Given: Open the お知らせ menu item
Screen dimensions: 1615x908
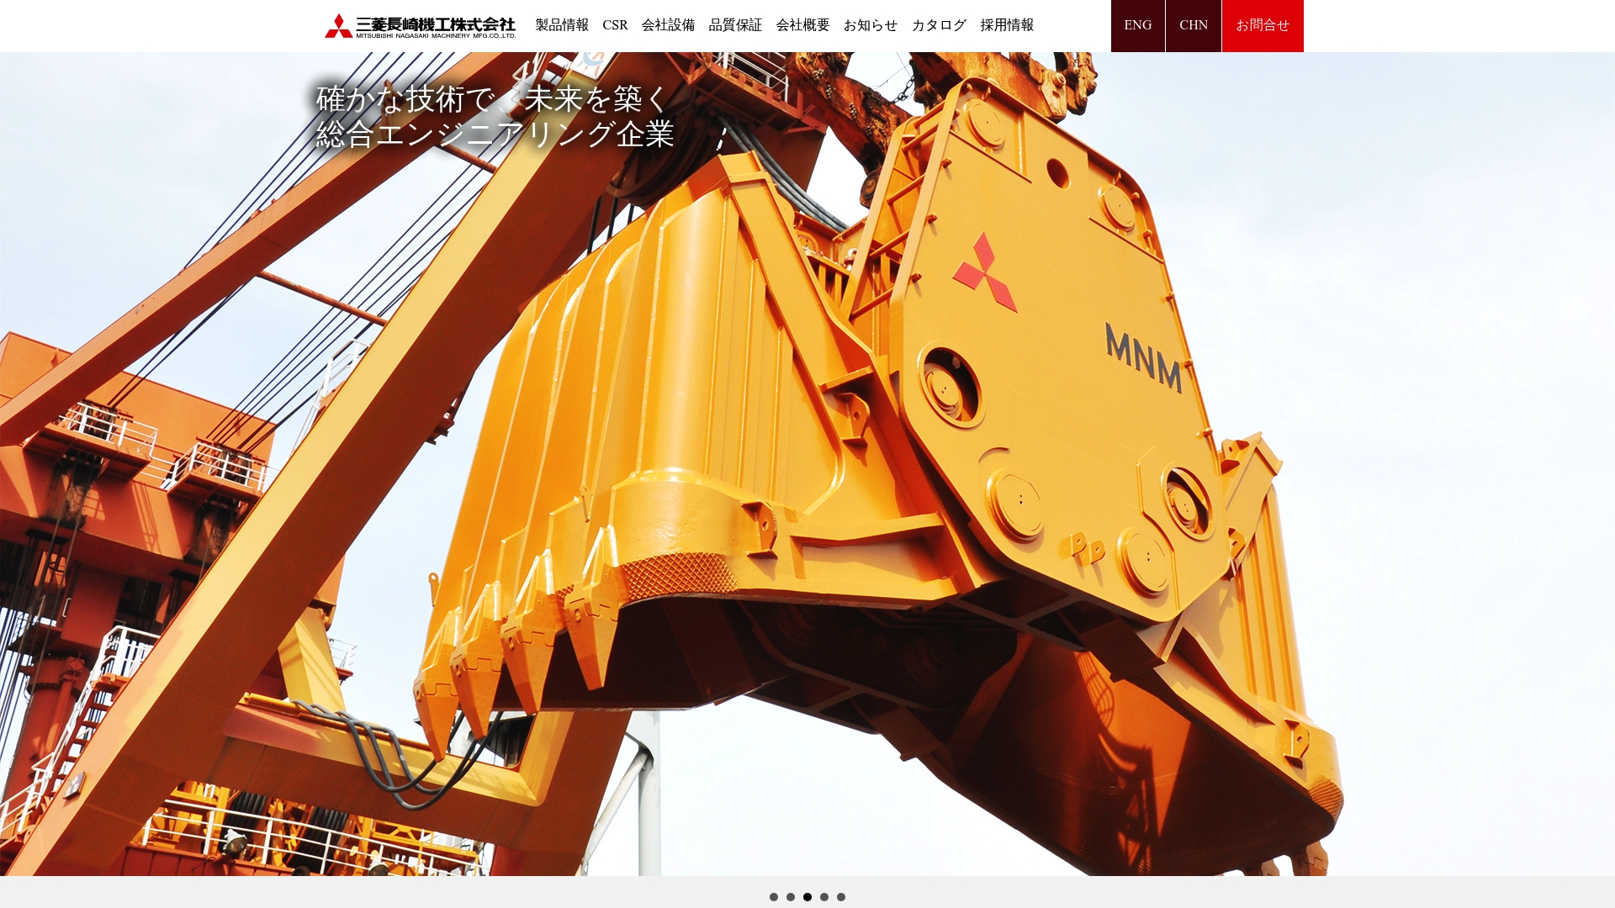Looking at the screenshot, I should pyautogui.click(x=871, y=25).
